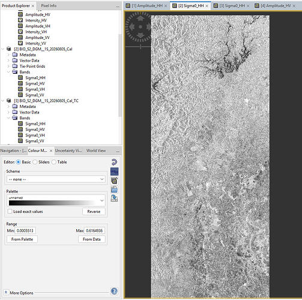Switch to the [4] Amplitude_HV view tab
This screenshot has width=302, height=300.
[x=275, y=6]
